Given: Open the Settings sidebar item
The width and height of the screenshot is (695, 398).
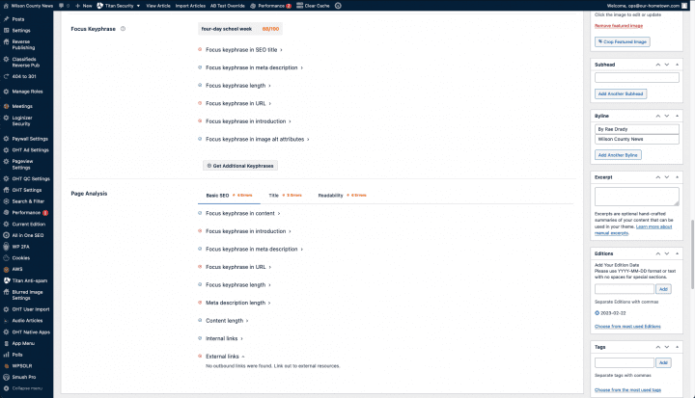Looking at the screenshot, I should click(x=21, y=31).
